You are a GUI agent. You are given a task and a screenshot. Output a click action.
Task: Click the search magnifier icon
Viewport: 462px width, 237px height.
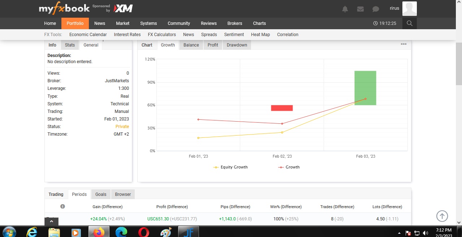(x=409, y=23)
